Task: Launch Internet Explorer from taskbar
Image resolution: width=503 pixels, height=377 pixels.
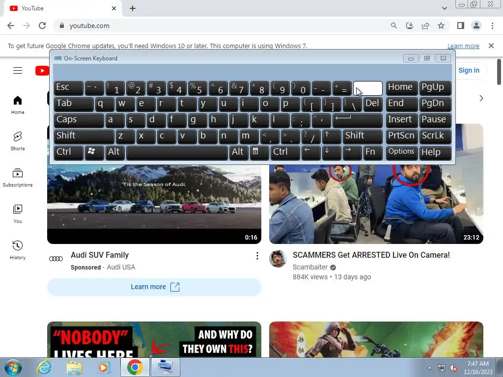Action: (x=44, y=367)
